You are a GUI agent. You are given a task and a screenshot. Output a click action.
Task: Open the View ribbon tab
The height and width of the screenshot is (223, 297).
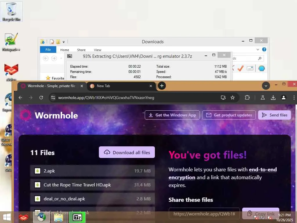point(97,50)
